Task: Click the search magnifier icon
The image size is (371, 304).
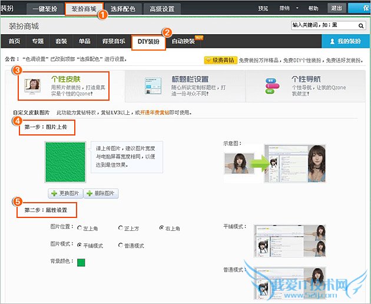Action: pos(359,26)
